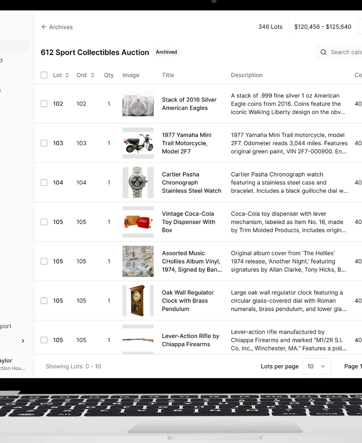Open Yamaha Mini Trail motorcycle thumbnail
The width and height of the screenshot is (362, 443).
[x=138, y=143]
